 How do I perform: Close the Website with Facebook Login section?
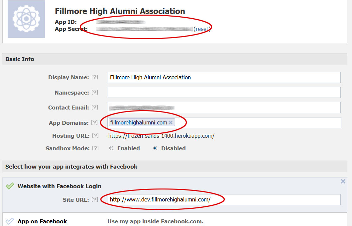(343, 182)
